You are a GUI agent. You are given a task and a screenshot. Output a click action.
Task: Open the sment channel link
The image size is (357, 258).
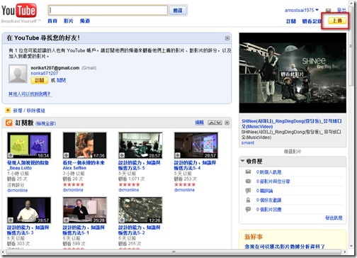(248, 142)
